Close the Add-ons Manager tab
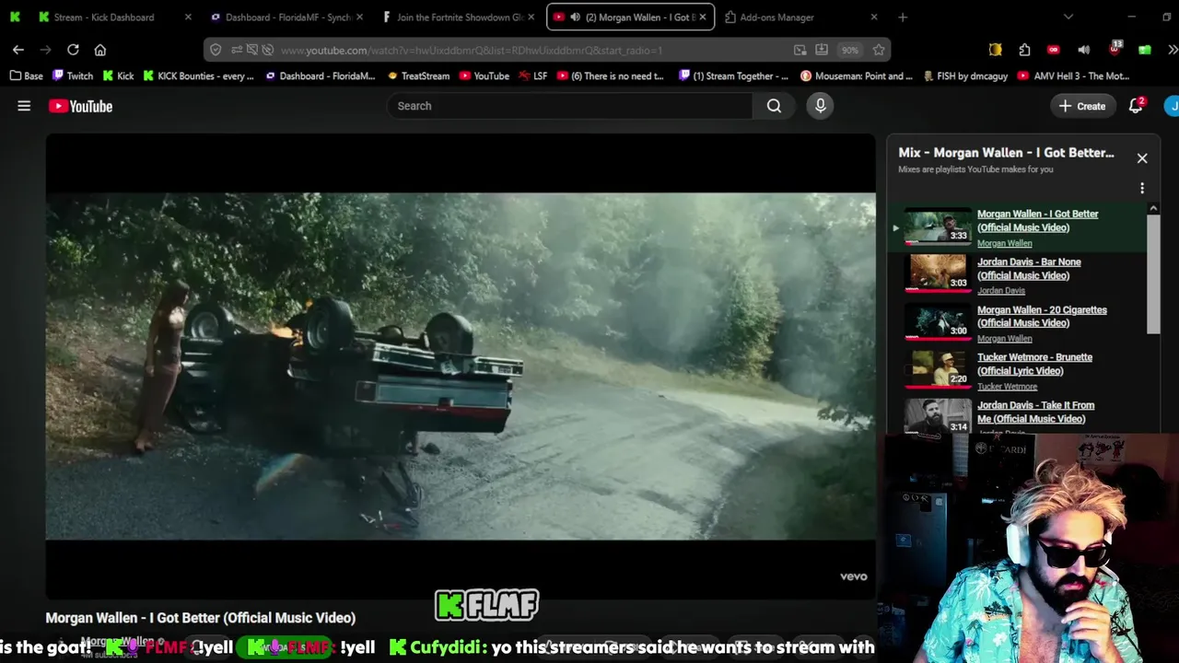Viewport: 1179px width, 663px height. [x=874, y=17]
